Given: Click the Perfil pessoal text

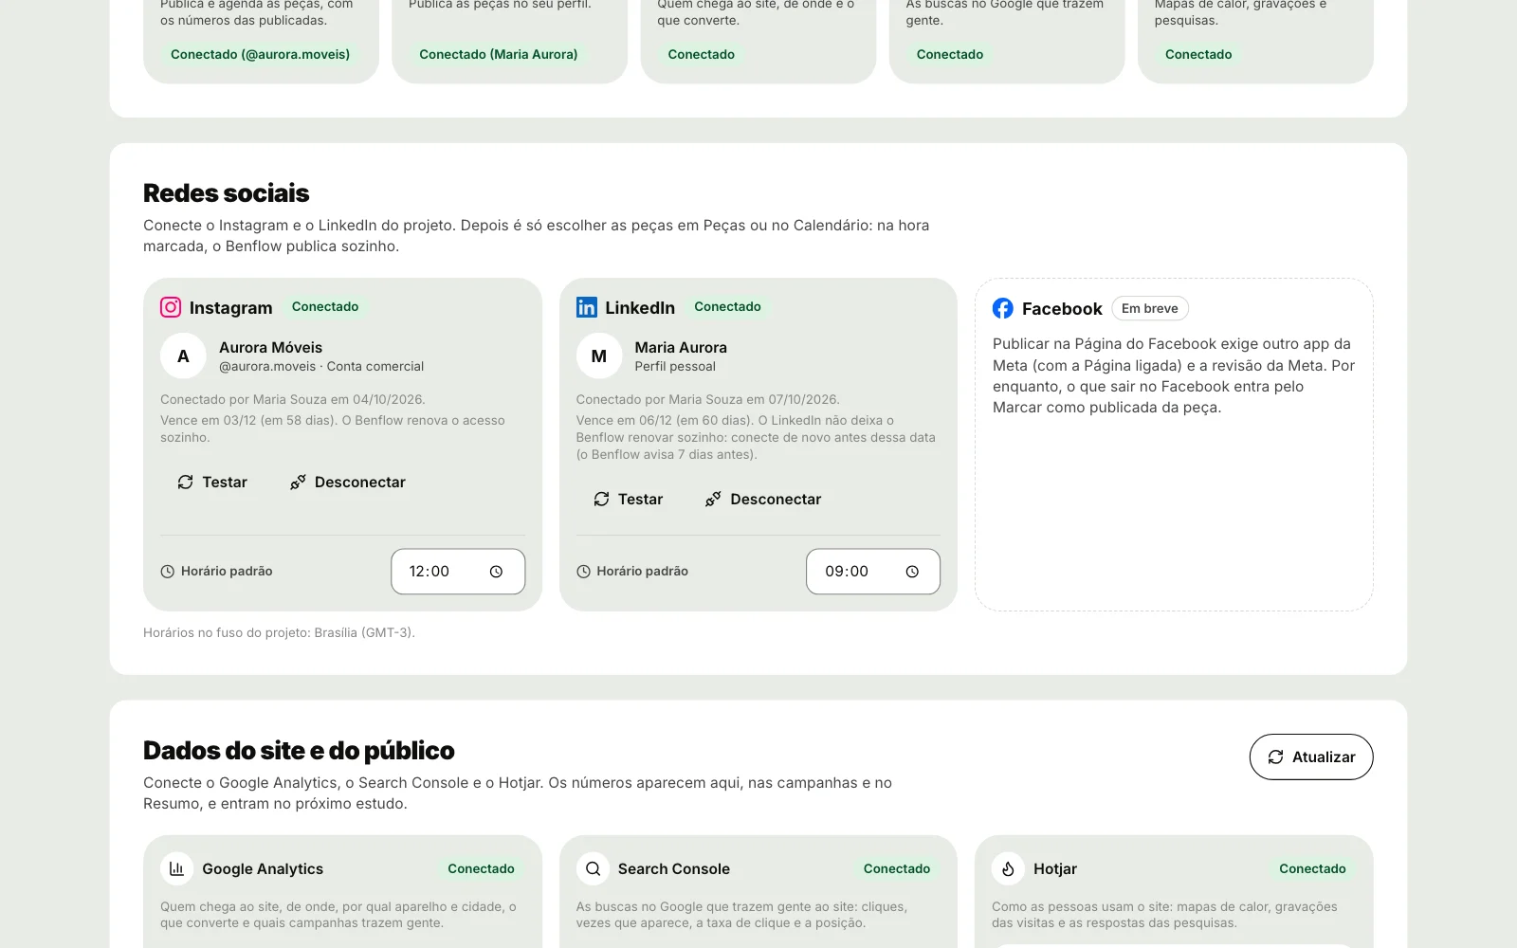Looking at the screenshot, I should tap(675, 366).
